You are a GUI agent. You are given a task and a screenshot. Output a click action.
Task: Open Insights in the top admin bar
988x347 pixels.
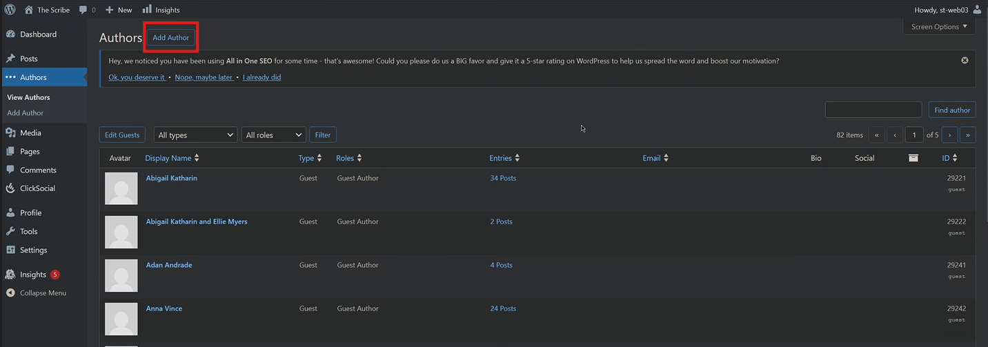[x=161, y=10]
